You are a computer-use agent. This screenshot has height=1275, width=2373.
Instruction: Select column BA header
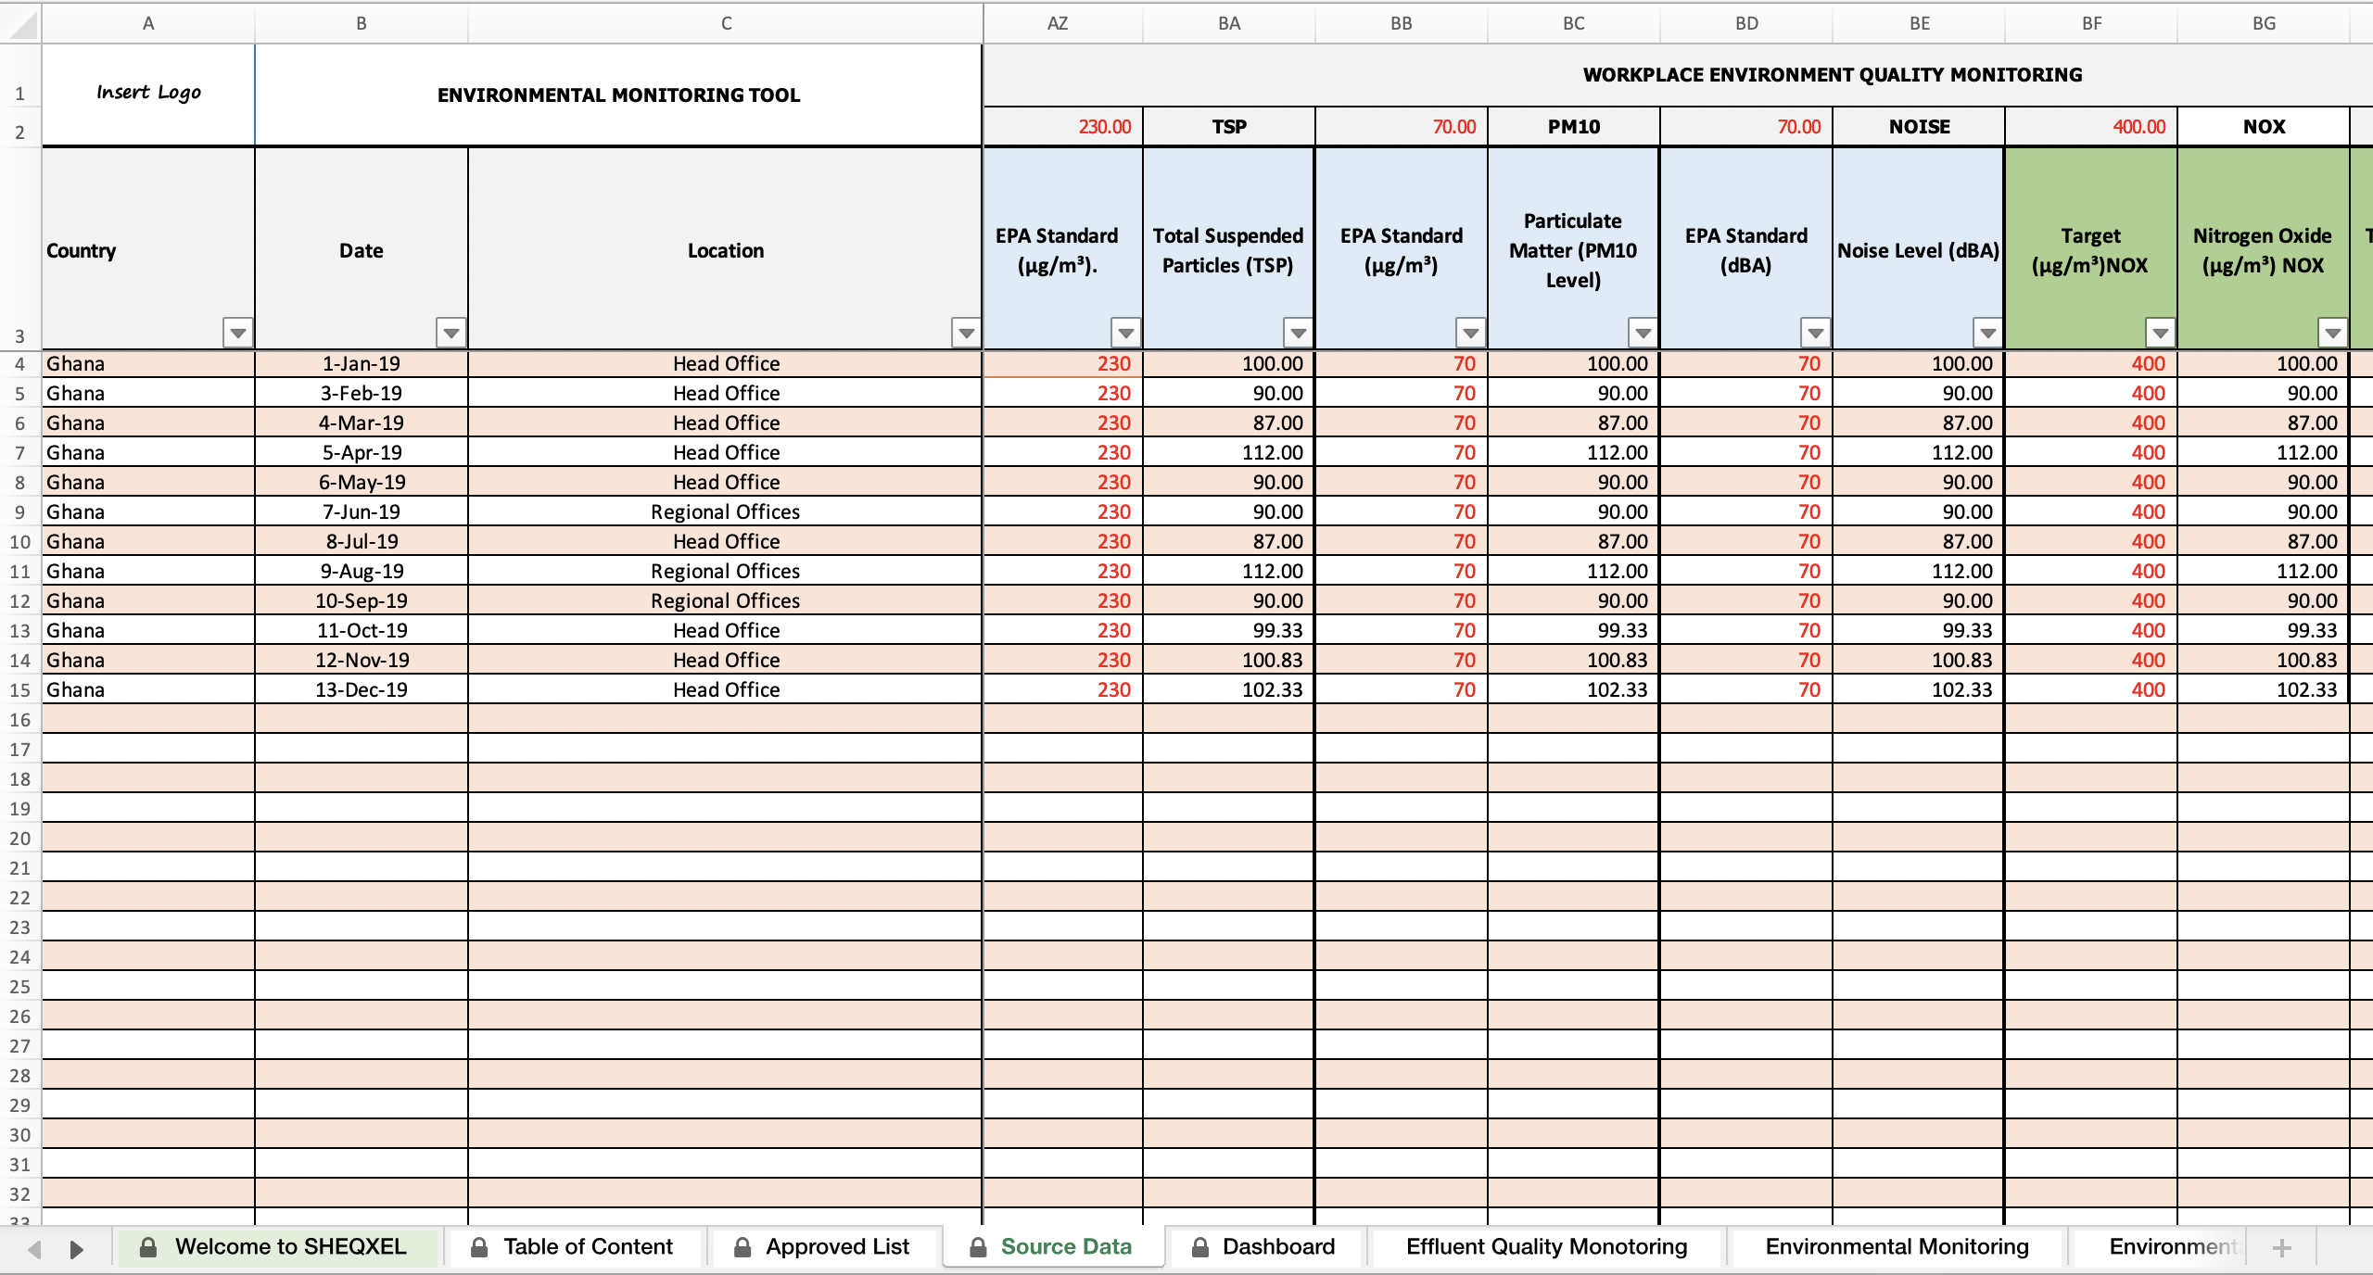click(1229, 23)
